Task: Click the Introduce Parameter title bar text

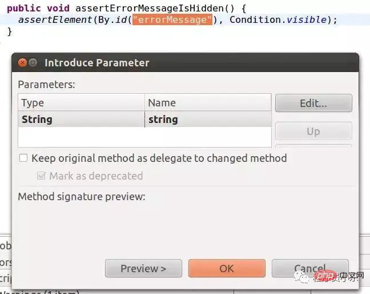Action: pos(96,63)
